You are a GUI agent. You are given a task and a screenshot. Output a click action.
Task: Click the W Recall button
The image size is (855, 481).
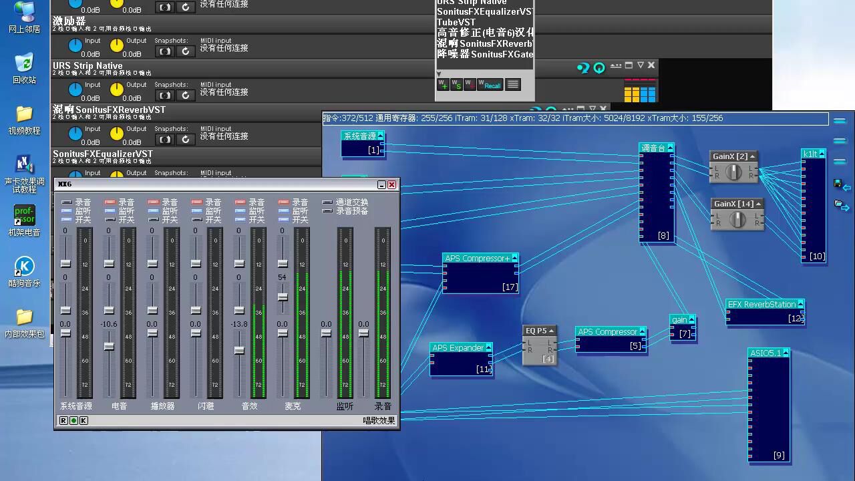pyautogui.click(x=490, y=85)
